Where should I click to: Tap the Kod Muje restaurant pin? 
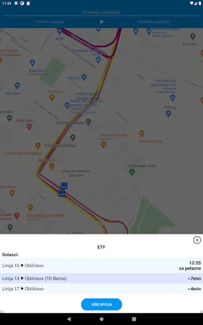(52, 97)
